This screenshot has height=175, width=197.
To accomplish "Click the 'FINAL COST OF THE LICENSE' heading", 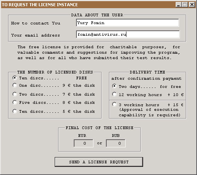I will (x=99, y=128).
